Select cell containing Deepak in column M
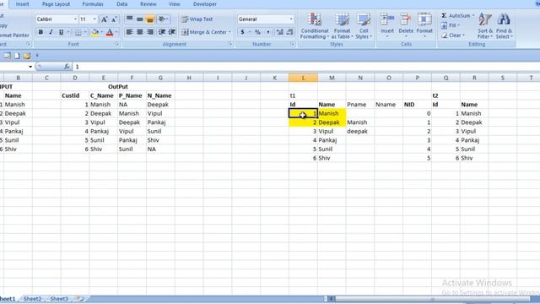The height and width of the screenshot is (304, 540). (332, 122)
